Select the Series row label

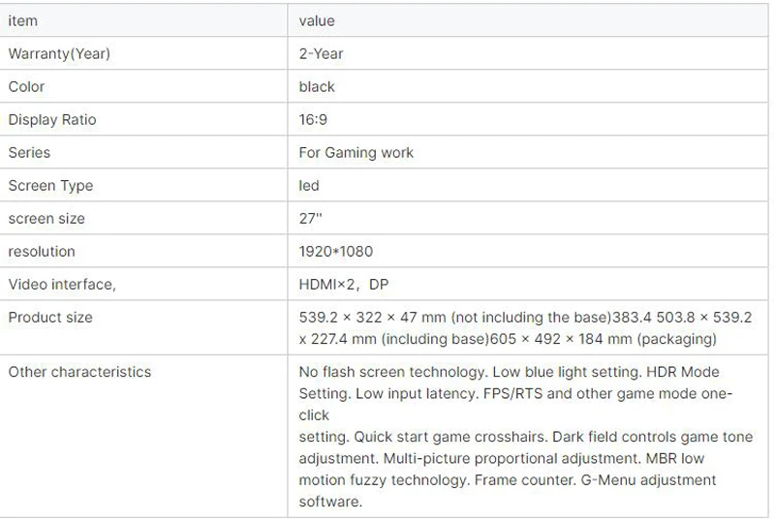tap(29, 152)
